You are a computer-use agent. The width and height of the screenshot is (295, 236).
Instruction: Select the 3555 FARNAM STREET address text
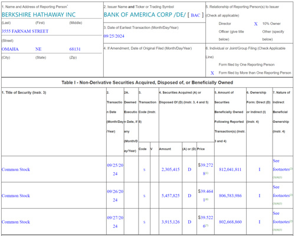[25, 31]
